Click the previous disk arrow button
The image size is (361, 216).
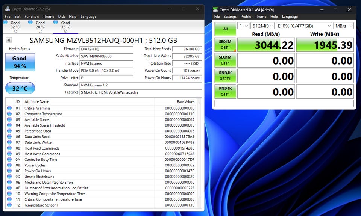click(9, 40)
